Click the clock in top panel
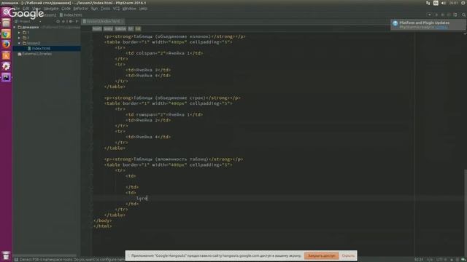Image resolution: width=467 pixels, height=262 pixels. tap(453, 3)
